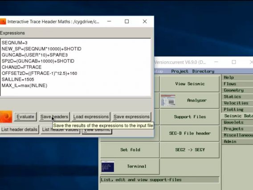
Task: Click Save headers button
Action: pos(54,117)
